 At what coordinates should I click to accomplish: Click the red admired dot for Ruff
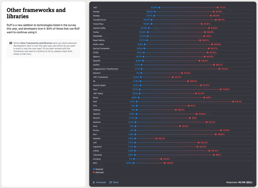click(233, 102)
